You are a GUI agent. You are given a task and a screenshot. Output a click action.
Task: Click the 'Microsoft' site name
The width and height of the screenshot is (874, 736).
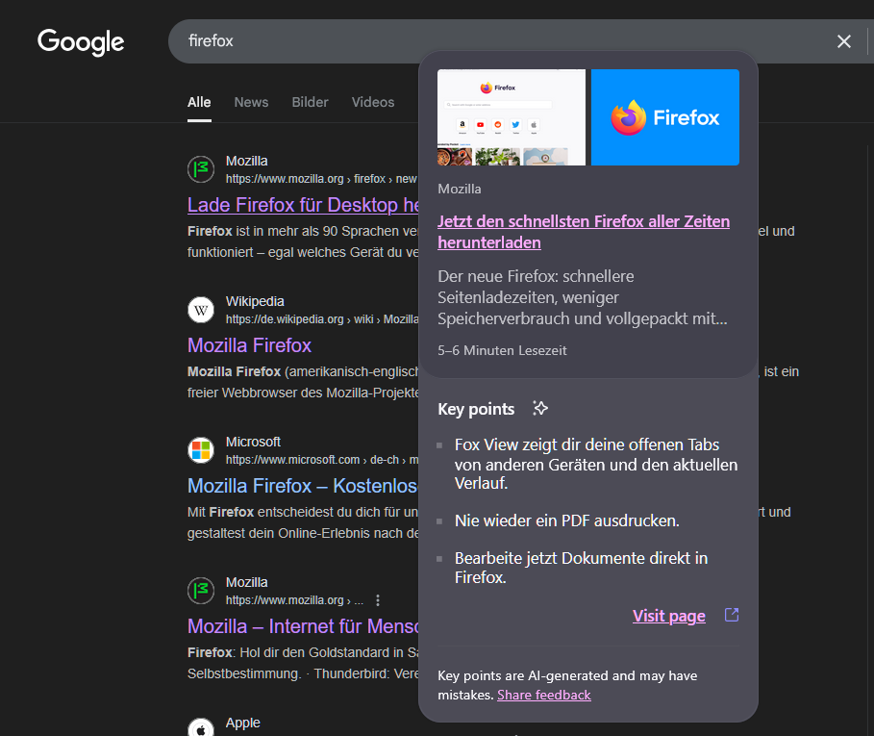[253, 442]
